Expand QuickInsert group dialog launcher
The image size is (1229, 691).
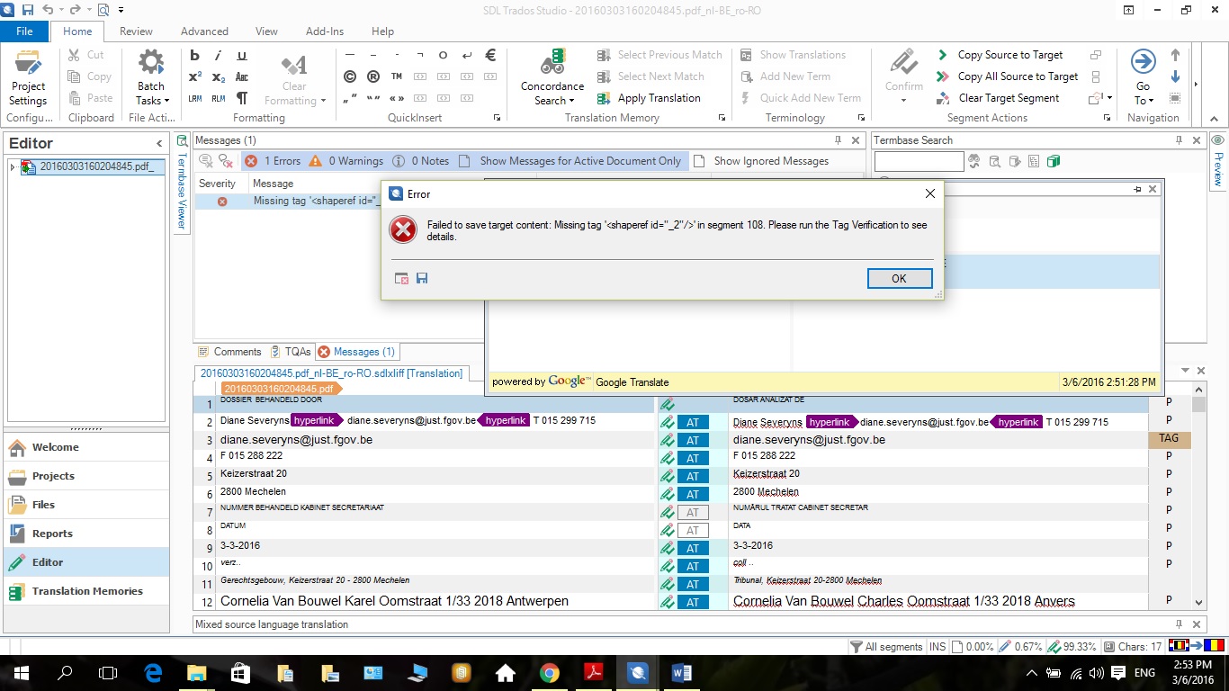[498, 118]
